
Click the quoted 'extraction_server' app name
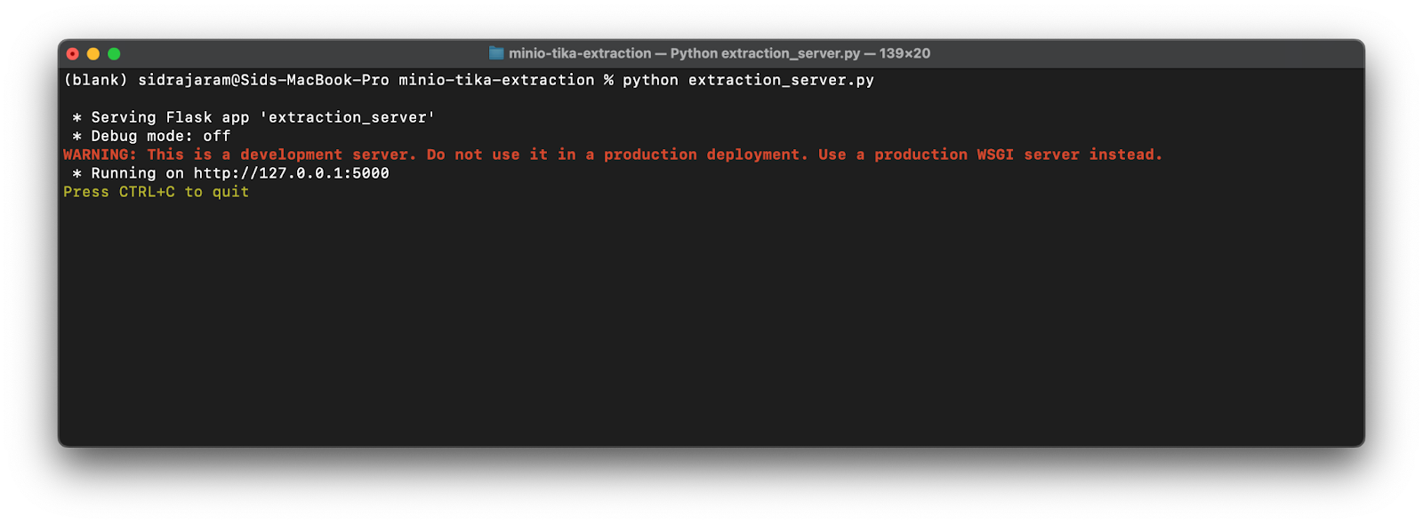(x=347, y=117)
